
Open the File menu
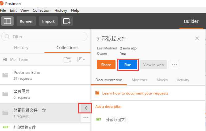[x=3, y=11]
